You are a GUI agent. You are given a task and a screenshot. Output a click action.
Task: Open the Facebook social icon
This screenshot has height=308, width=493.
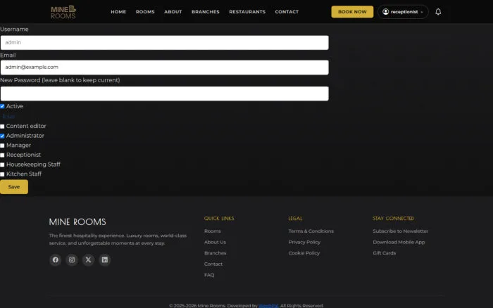tap(56, 259)
